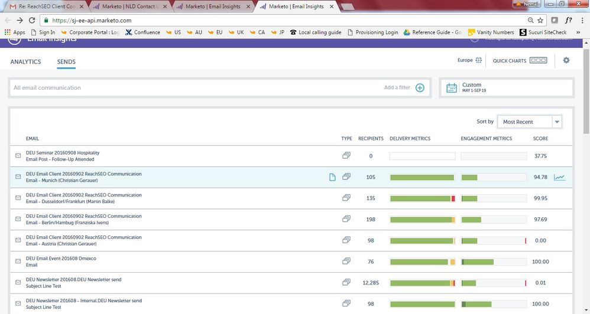Viewport: 590px width, 314px height.
Task: Click the document icon in Munich row
Action: coord(332,177)
